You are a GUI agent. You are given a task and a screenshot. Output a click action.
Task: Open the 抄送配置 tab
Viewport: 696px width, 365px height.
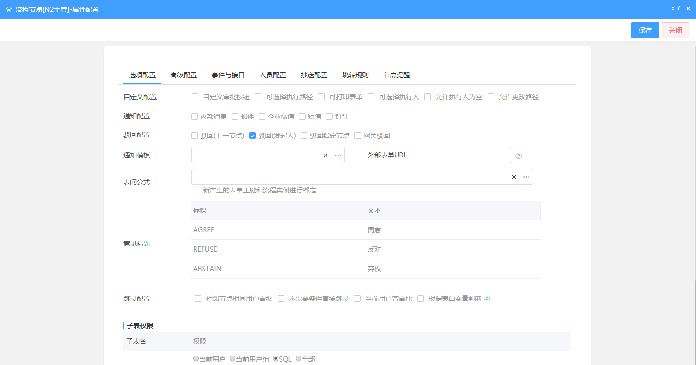tap(314, 75)
